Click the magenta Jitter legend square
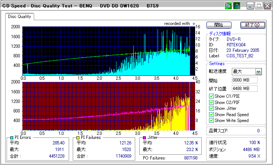Image resolution: width=273 pixels, height=165 pixels. 144,138
